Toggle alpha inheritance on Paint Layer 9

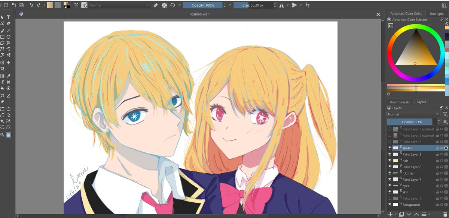pyautogui.click(x=442, y=154)
